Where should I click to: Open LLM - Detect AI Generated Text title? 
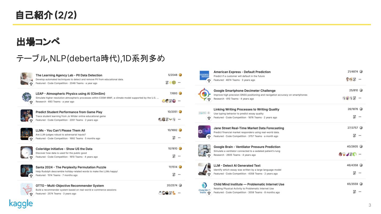237,166
